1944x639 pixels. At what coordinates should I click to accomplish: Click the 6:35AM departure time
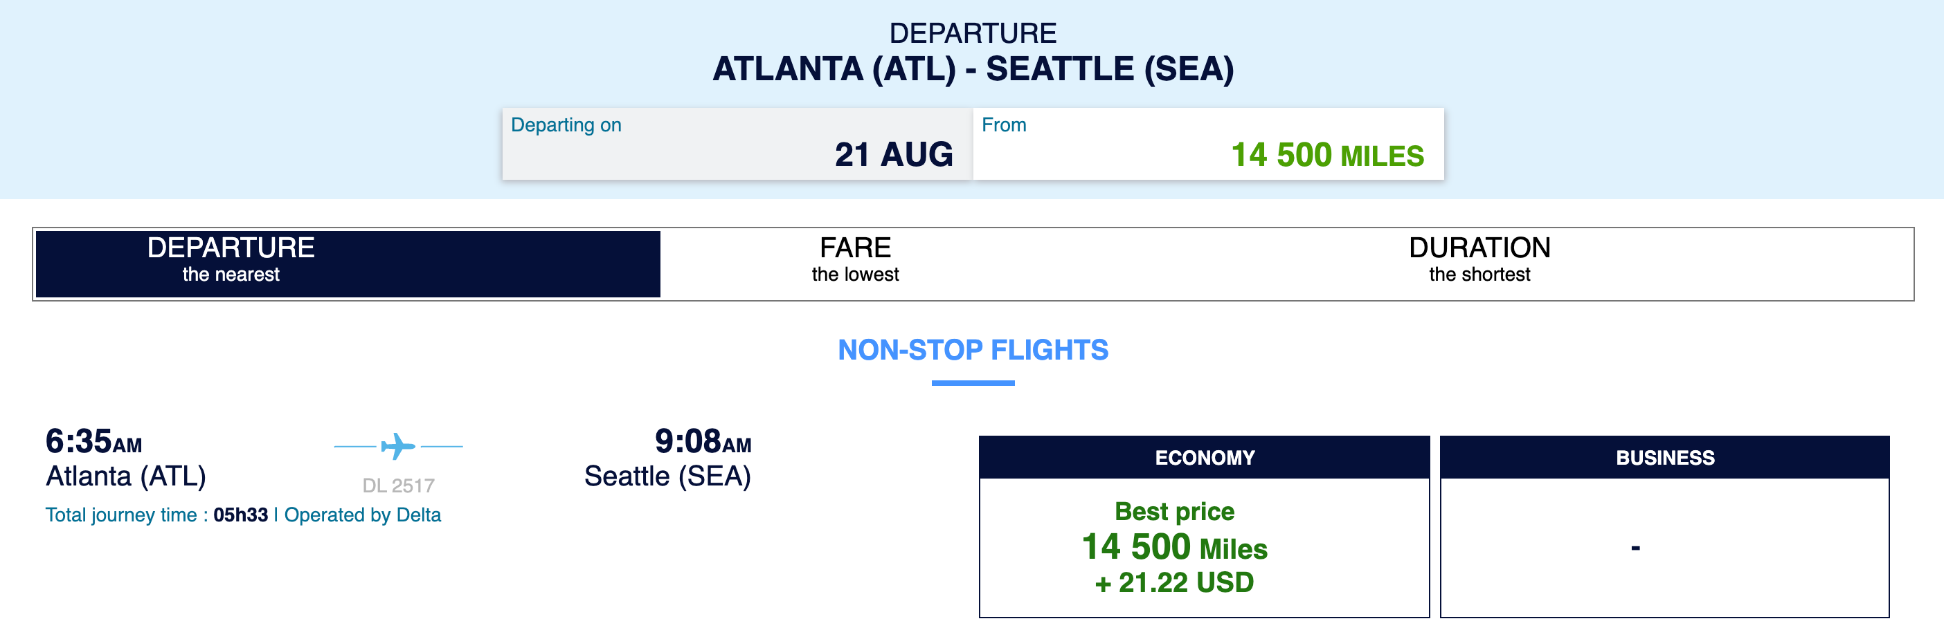93,442
